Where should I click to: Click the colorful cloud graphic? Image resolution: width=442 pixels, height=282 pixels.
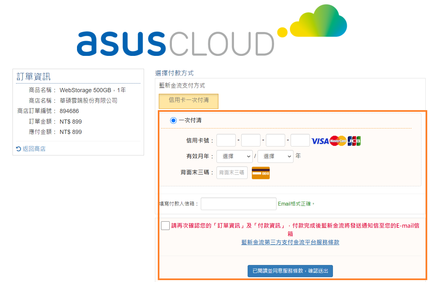[312, 21]
